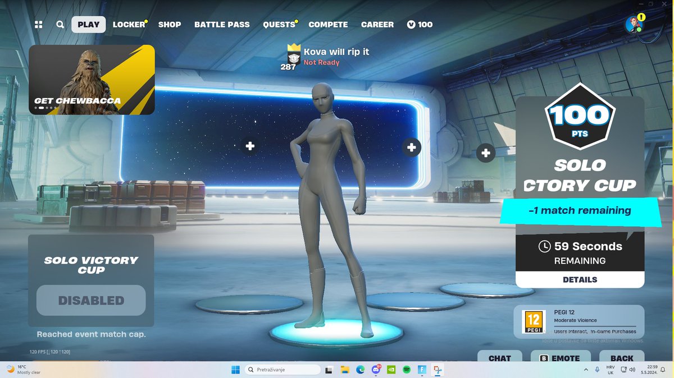This screenshot has height=378, width=674.
Task: Open tournament DETAILS
Action: (580, 279)
